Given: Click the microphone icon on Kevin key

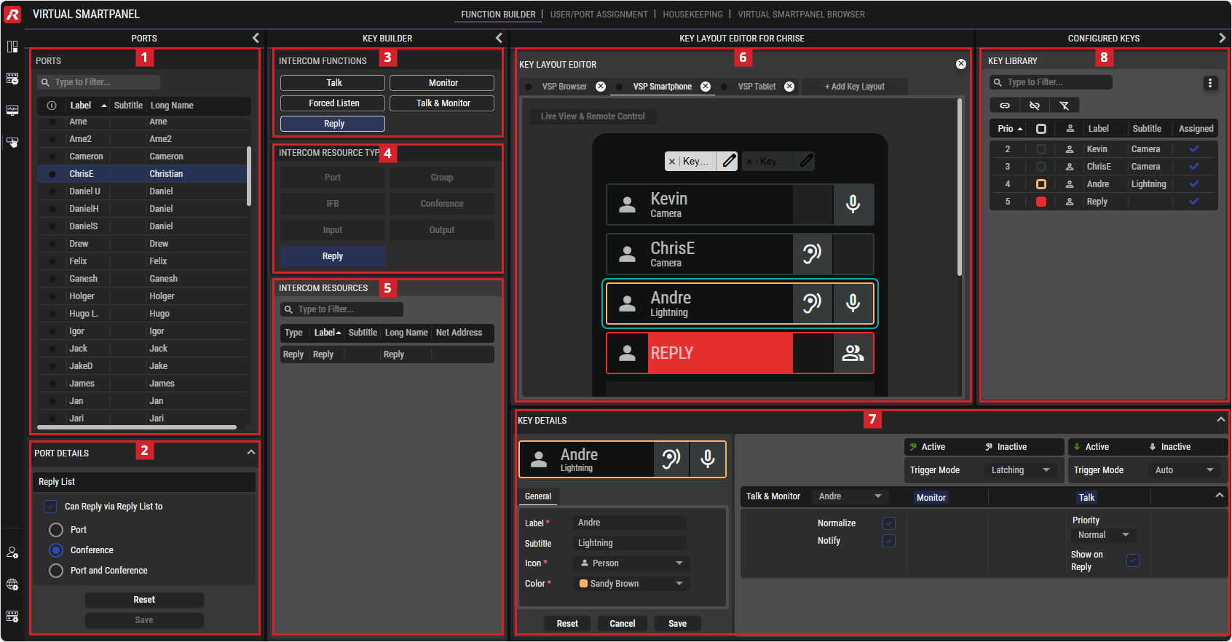Looking at the screenshot, I should pyautogui.click(x=853, y=205).
